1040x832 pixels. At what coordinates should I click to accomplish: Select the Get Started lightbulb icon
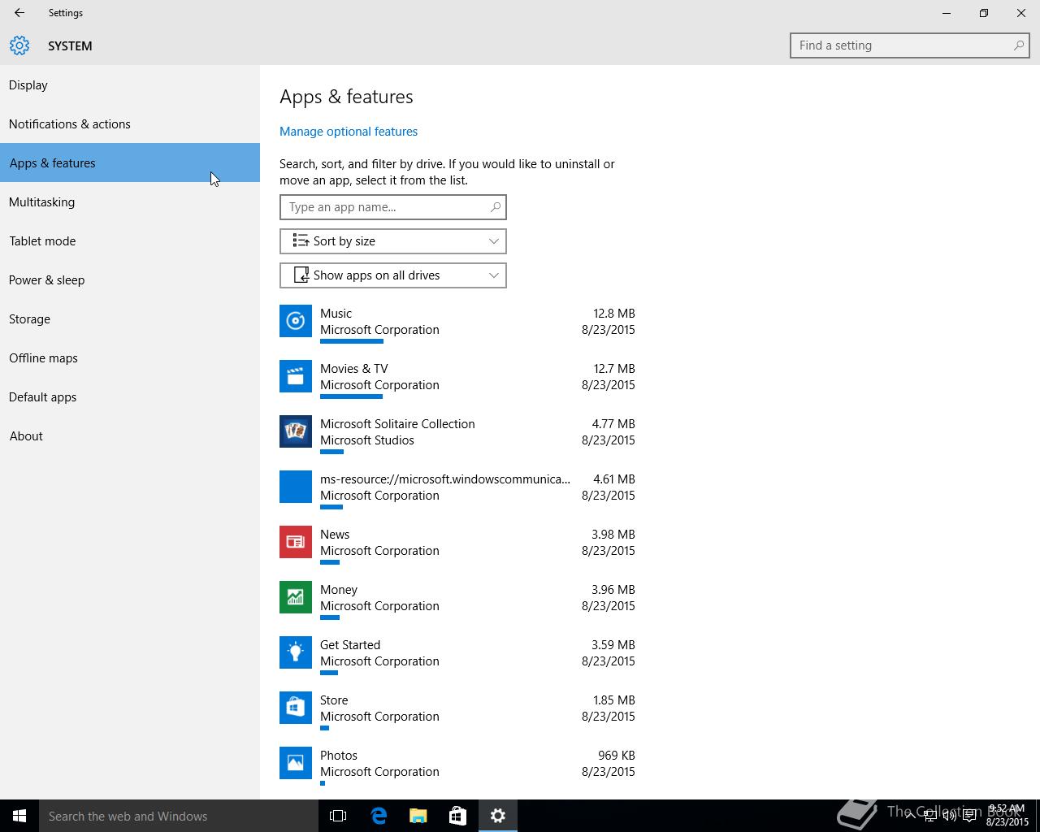[x=296, y=652]
